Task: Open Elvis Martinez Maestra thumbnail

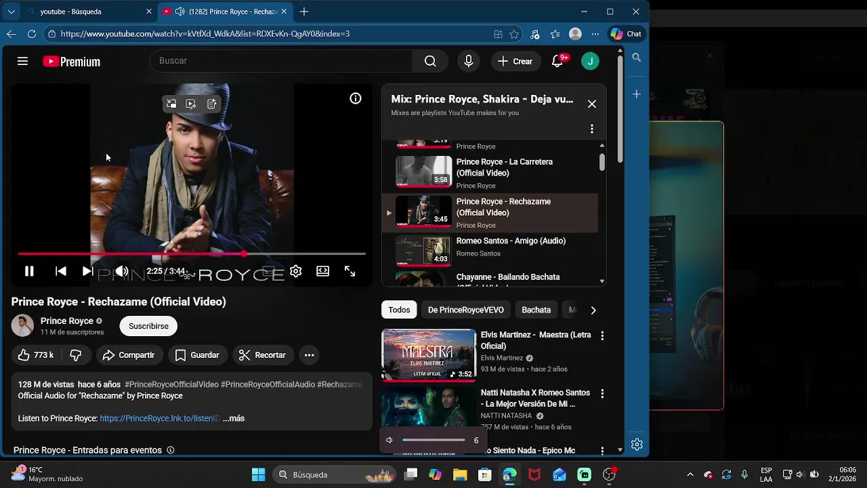Action: tap(429, 355)
